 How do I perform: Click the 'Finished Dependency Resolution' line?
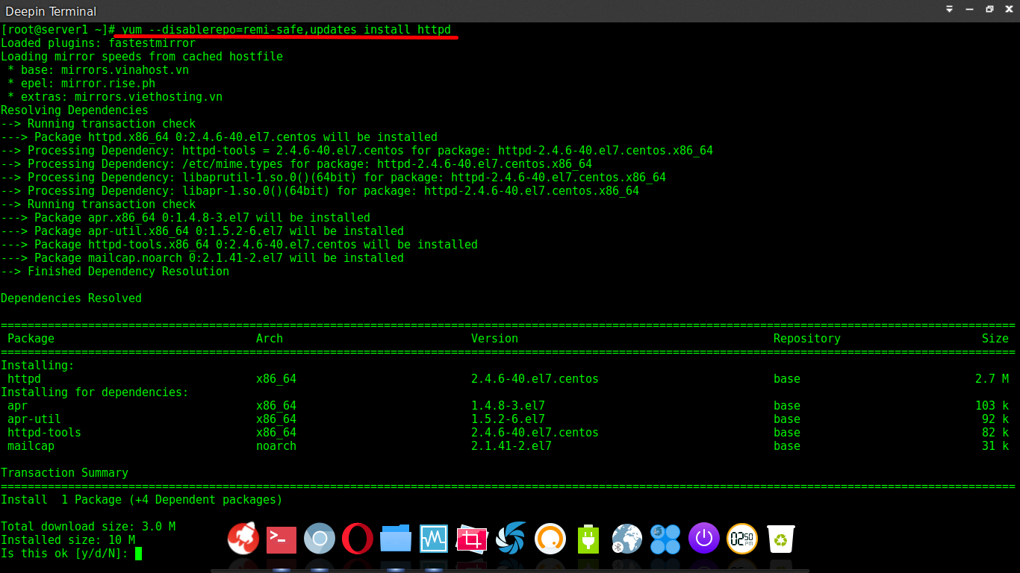(115, 272)
